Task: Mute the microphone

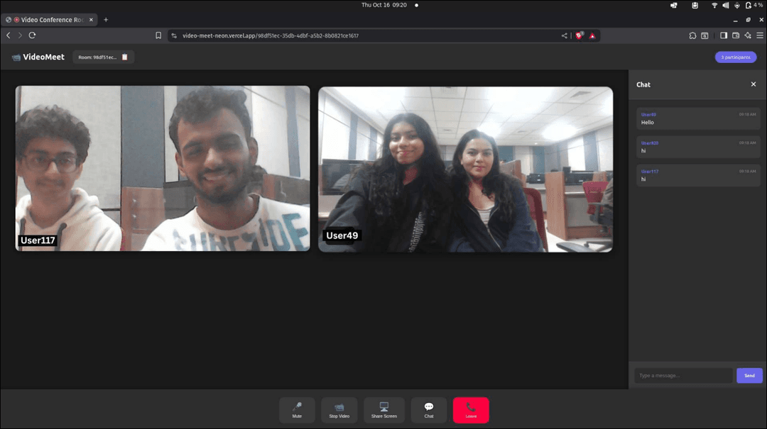Action: click(297, 410)
